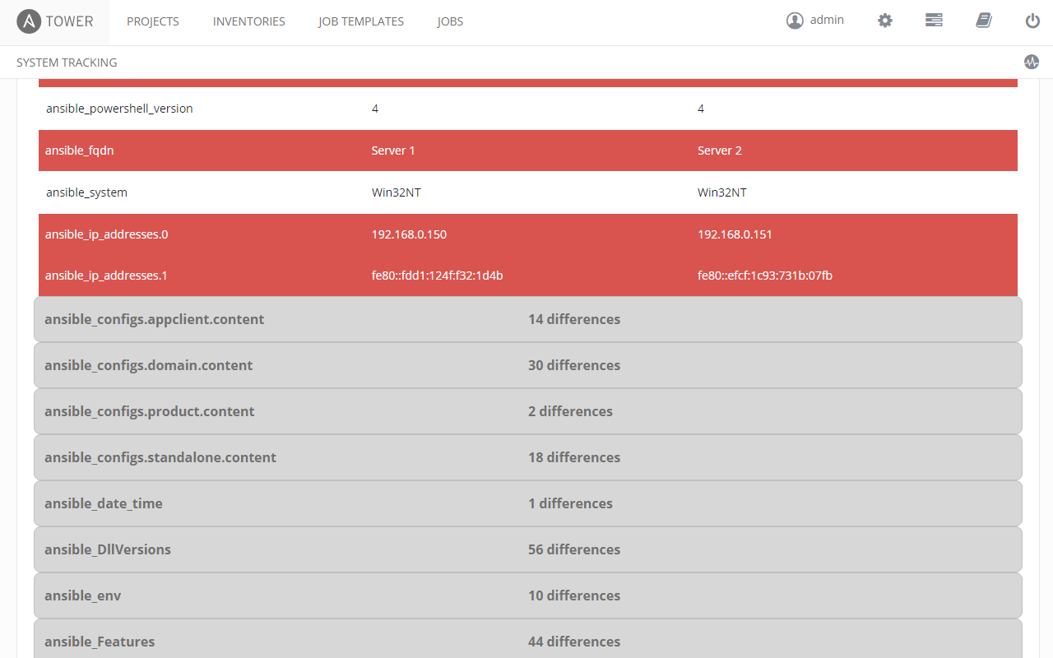Viewport: 1053px width, 658px height.
Task: Open Tower settings via gear icon
Action: point(884,21)
